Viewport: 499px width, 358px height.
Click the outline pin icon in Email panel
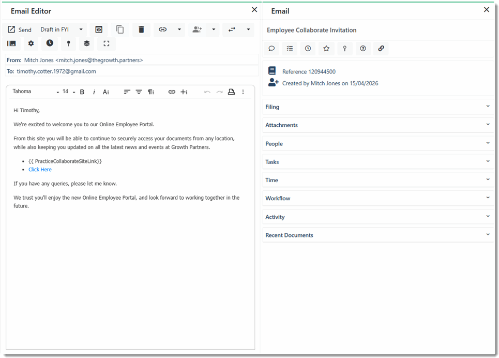(345, 49)
